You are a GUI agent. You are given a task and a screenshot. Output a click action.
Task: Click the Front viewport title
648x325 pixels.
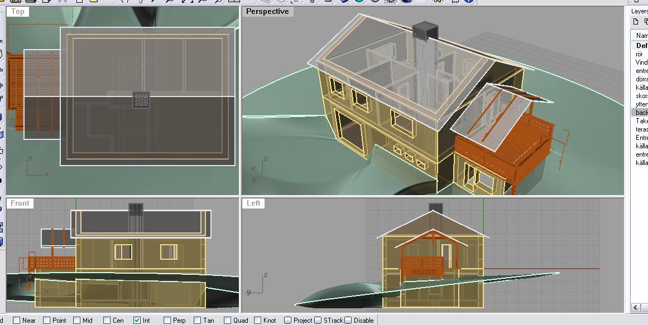20,203
